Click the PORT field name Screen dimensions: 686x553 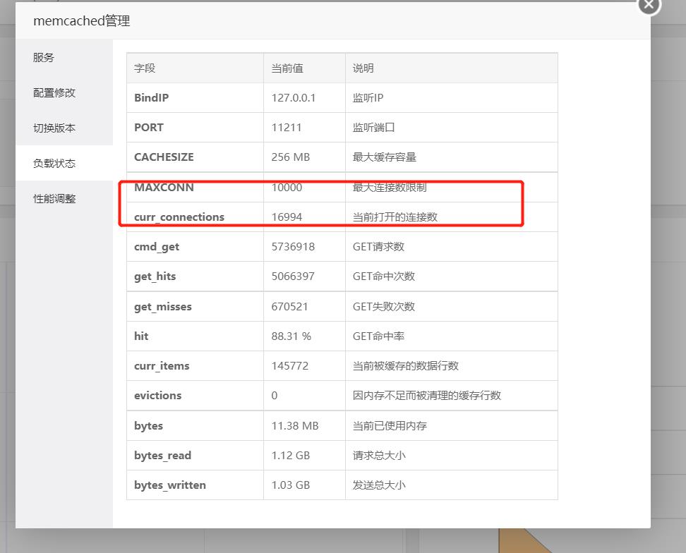[149, 127]
